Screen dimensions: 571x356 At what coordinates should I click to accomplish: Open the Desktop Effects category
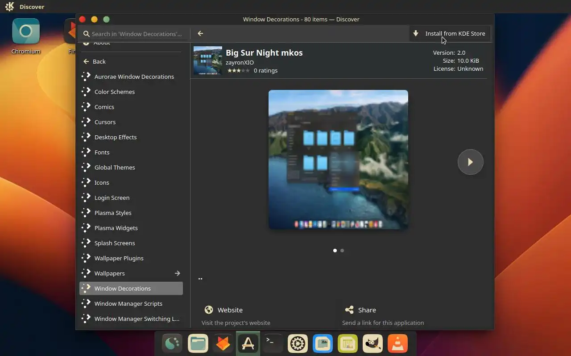point(131,137)
